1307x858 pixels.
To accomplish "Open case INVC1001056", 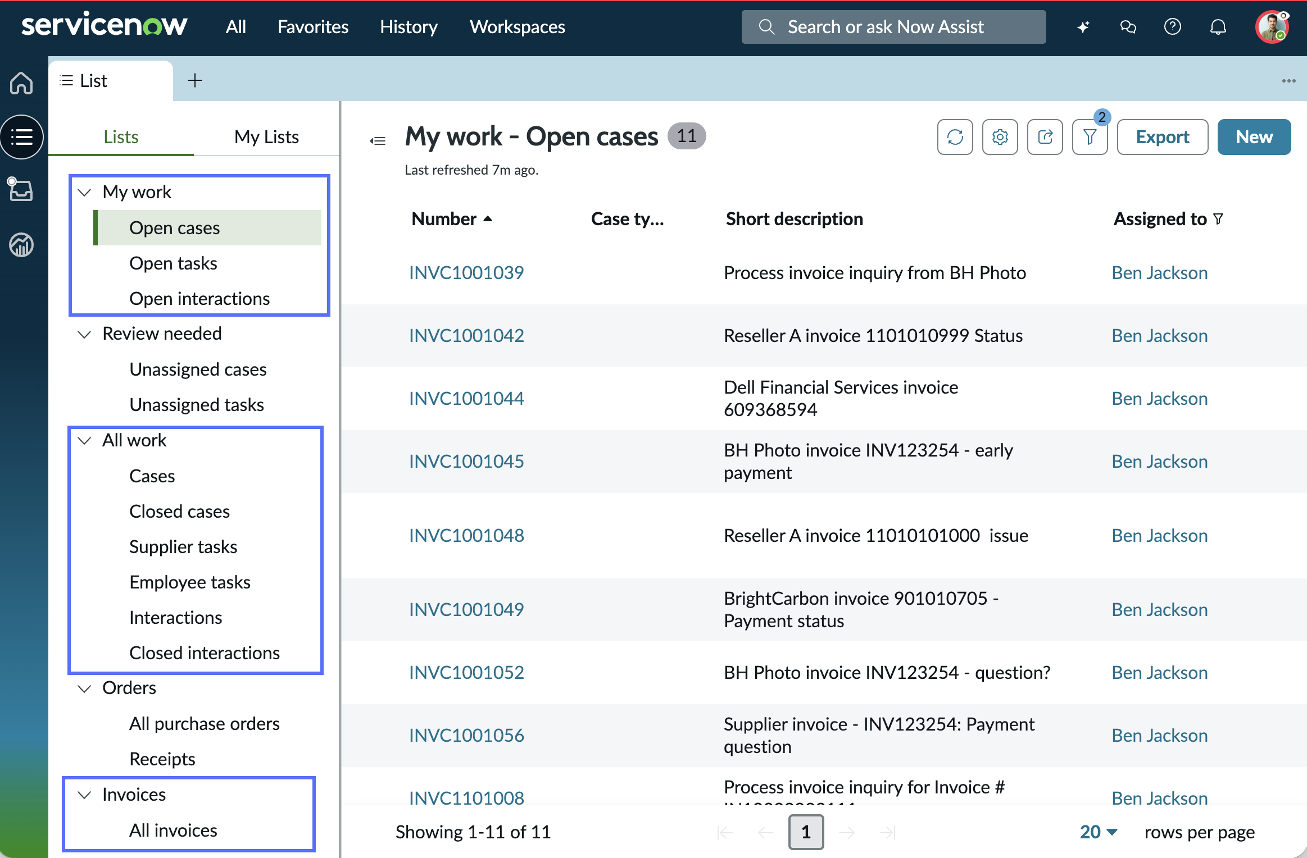I will point(466,736).
